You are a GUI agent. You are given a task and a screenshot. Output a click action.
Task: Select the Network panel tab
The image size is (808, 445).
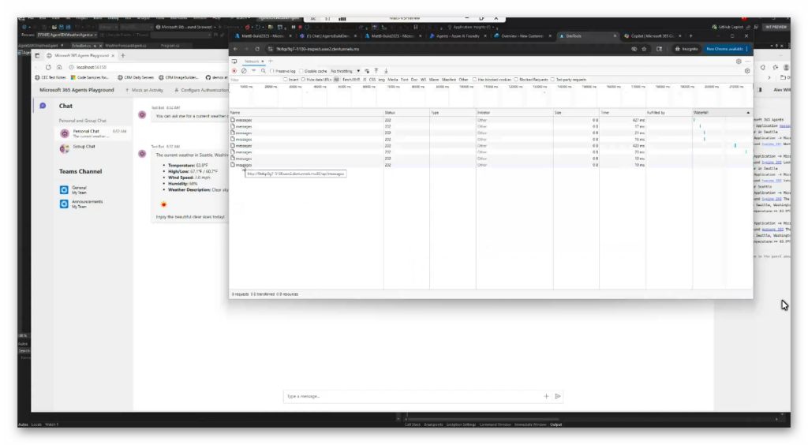click(252, 62)
